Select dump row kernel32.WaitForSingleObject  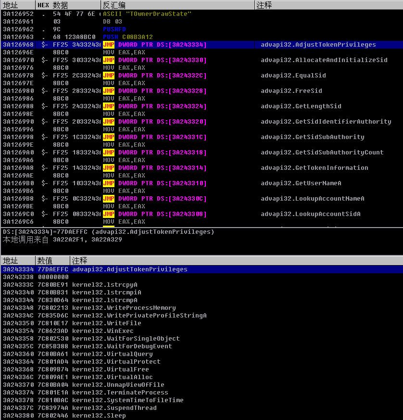tap(202, 339)
